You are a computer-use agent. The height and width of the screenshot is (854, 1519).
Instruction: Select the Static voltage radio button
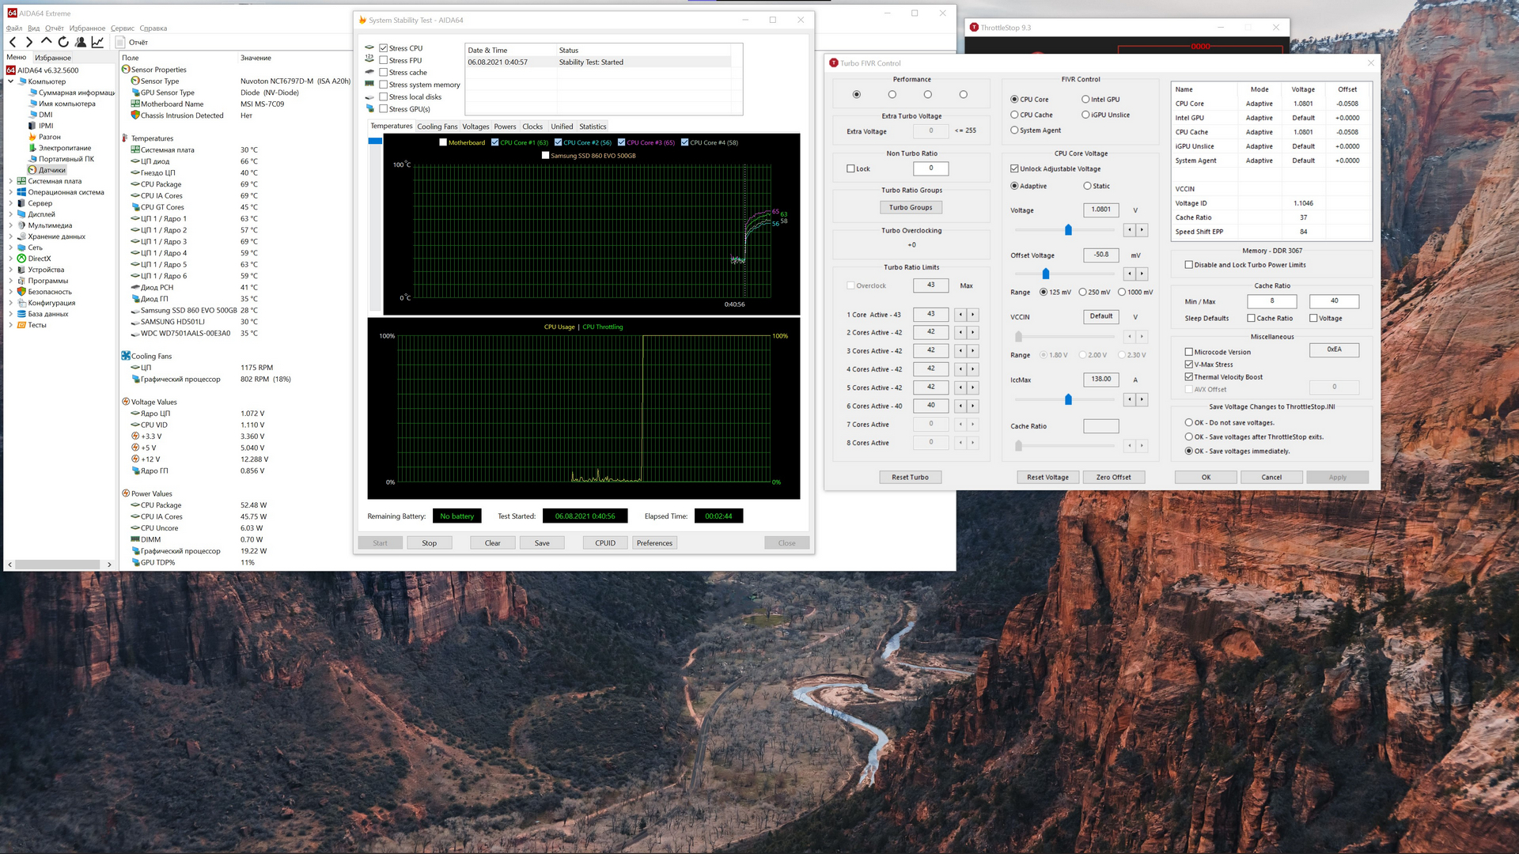[1087, 186]
